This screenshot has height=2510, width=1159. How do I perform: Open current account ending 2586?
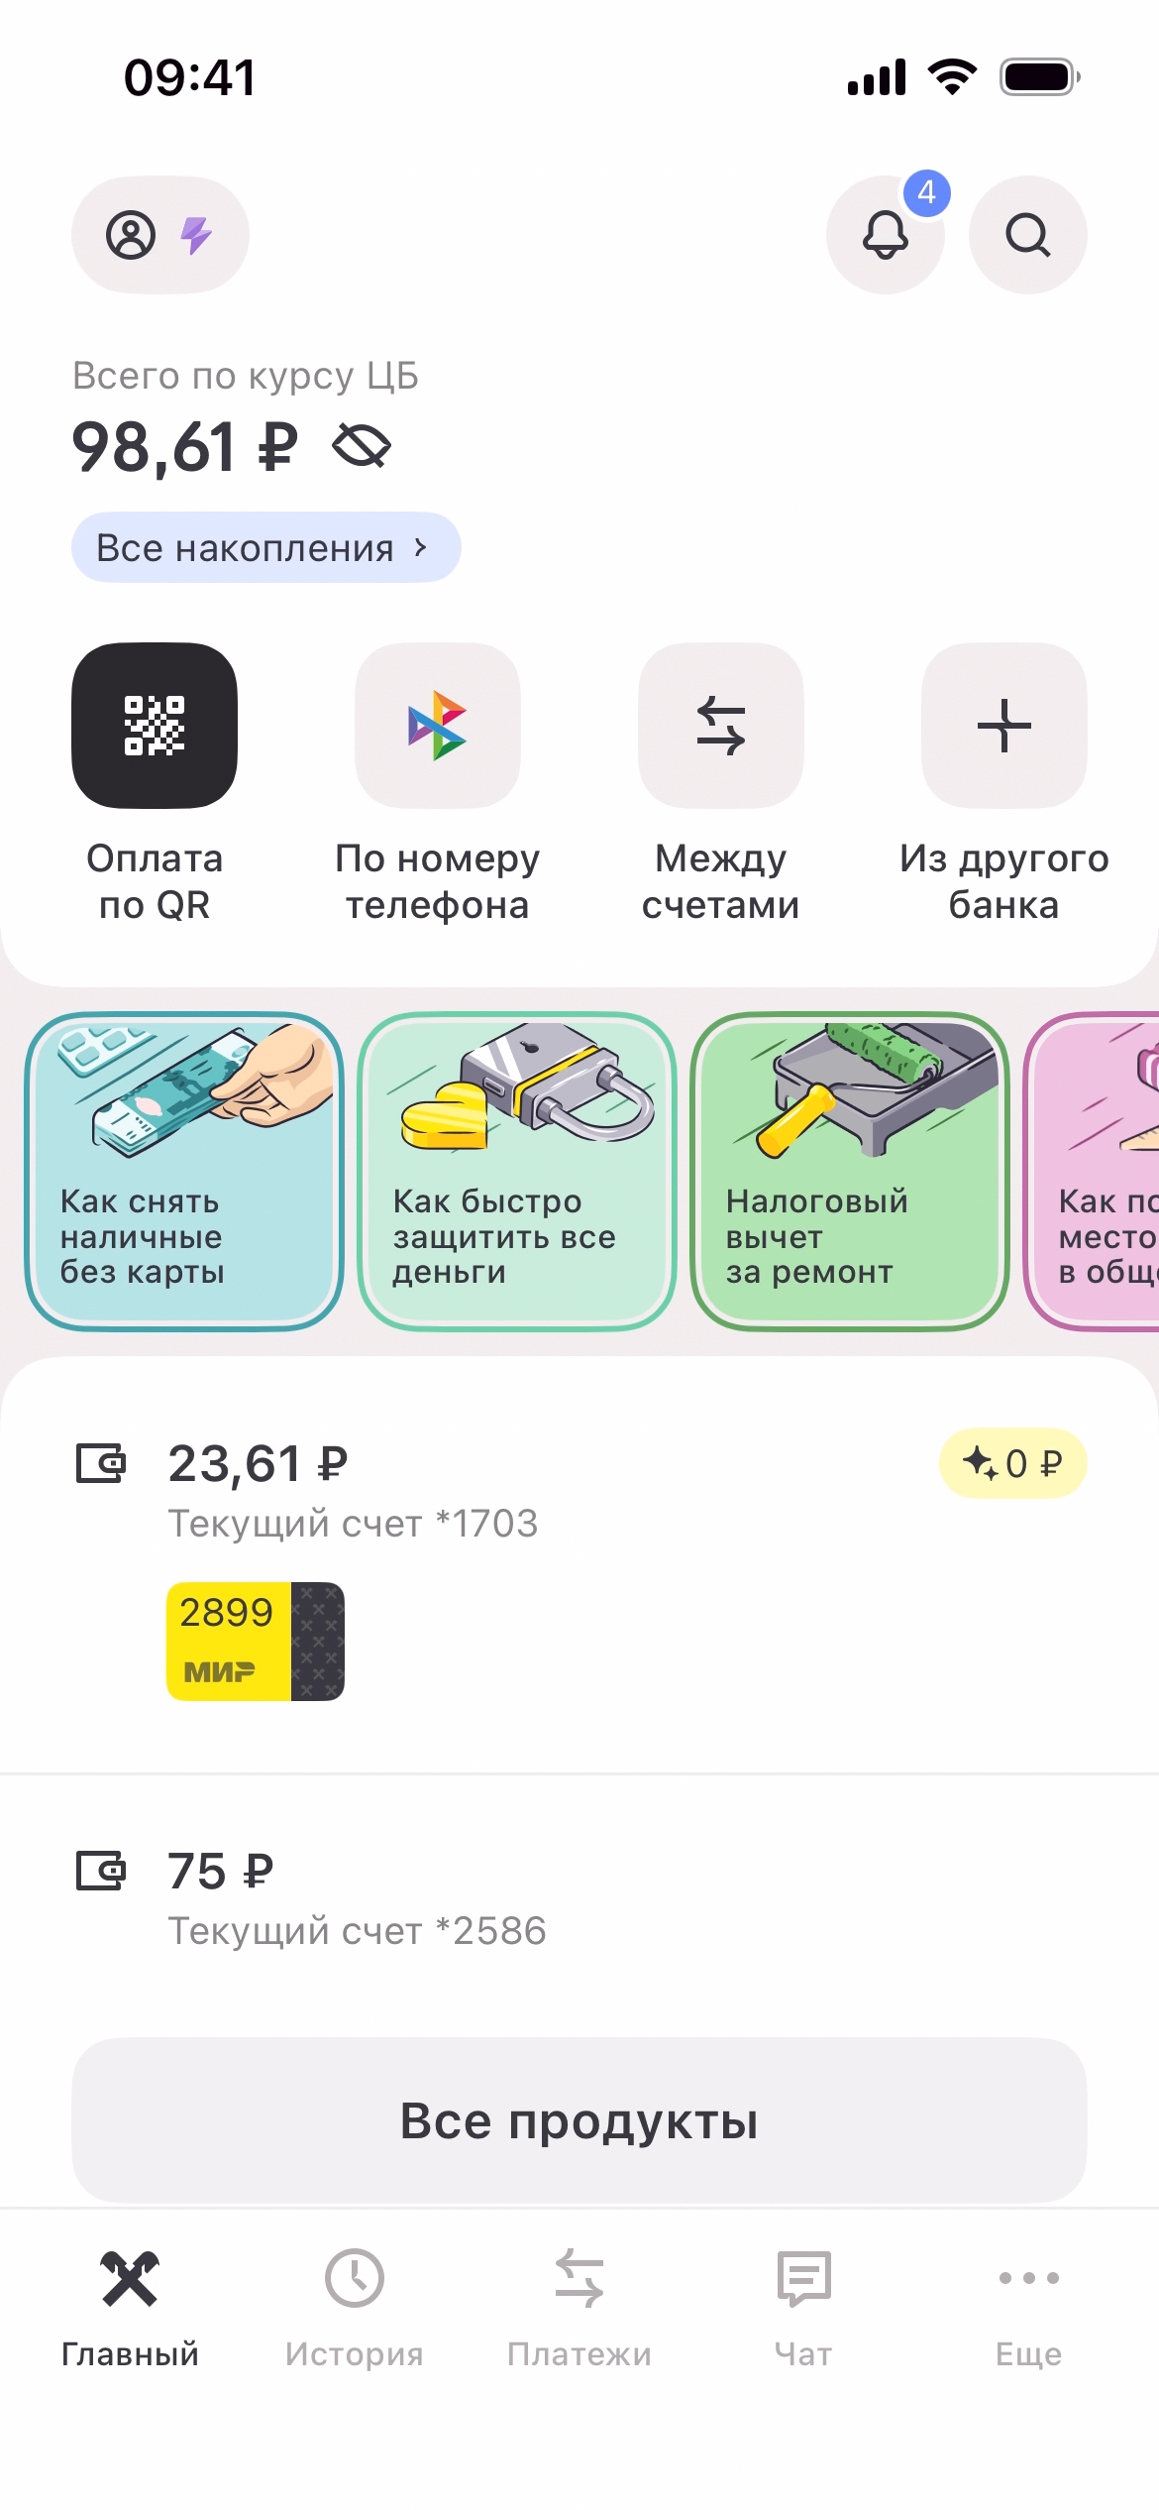pos(357,1899)
